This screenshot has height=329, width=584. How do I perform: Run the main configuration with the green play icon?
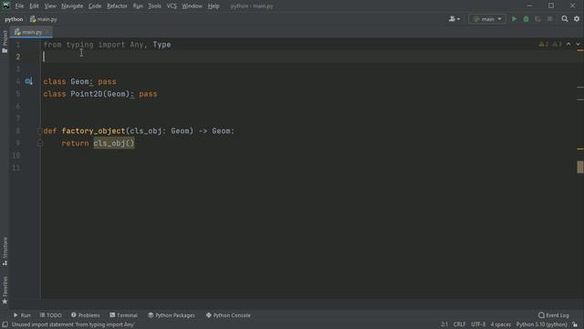[514, 19]
